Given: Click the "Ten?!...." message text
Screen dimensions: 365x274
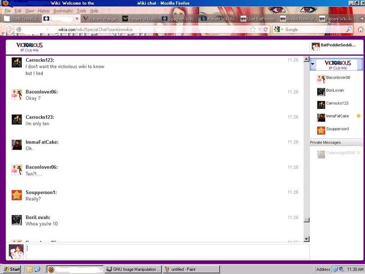Looking at the screenshot, I should coord(34,174).
